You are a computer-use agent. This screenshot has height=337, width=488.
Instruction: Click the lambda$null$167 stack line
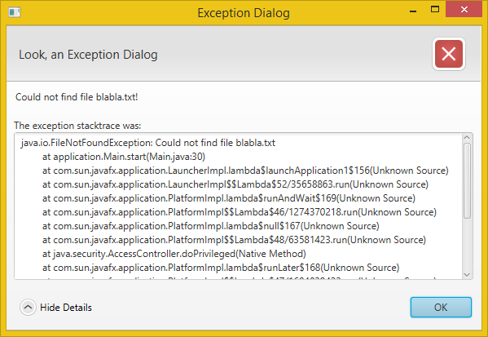211,226
